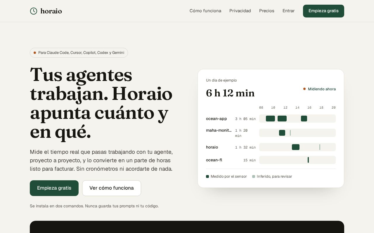Screen dimensions: 374x233
Task: Click the Midiendo ahora label
Action: 322,89
